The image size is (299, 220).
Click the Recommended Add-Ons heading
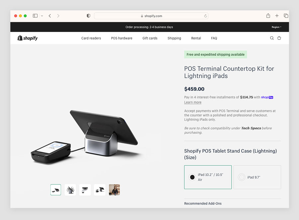coord(203,203)
